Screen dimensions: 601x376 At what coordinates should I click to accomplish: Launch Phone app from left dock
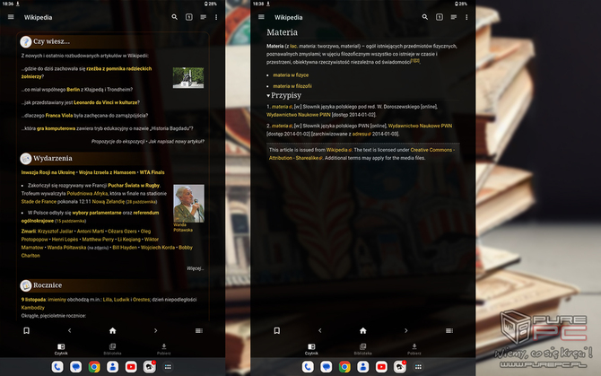(57, 367)
